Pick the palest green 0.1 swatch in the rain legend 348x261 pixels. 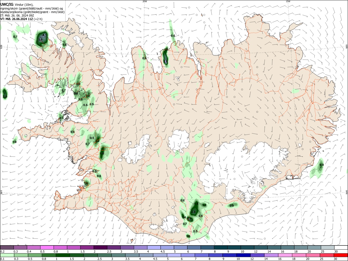tap(7, 255)
